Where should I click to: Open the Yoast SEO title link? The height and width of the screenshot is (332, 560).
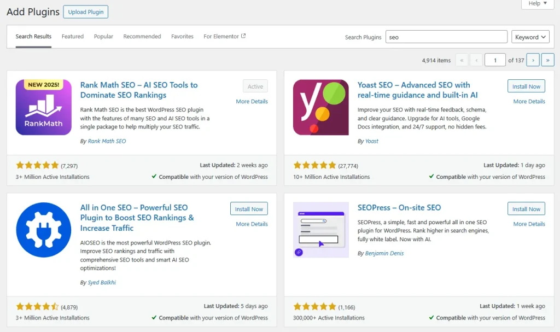tap(417, 90)
